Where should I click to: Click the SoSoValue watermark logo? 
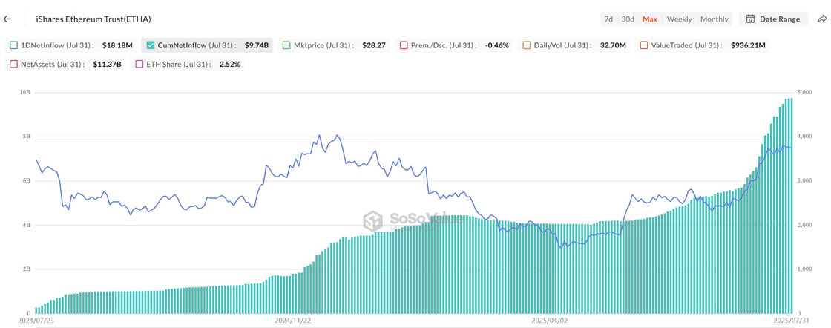373,221
